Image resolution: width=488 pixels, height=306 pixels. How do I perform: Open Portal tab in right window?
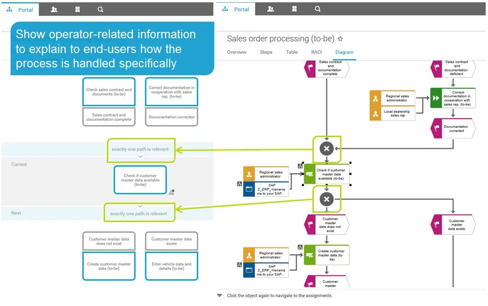click(235, 9)
